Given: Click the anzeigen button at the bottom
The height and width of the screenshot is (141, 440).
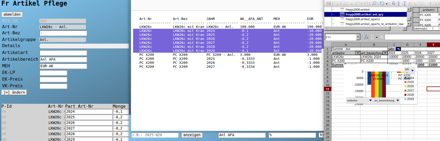Looking at the screenshot, I should (x=192, y=135).
